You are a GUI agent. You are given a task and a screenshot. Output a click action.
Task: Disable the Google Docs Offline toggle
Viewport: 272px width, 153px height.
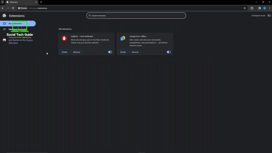[x=169, y=52]
